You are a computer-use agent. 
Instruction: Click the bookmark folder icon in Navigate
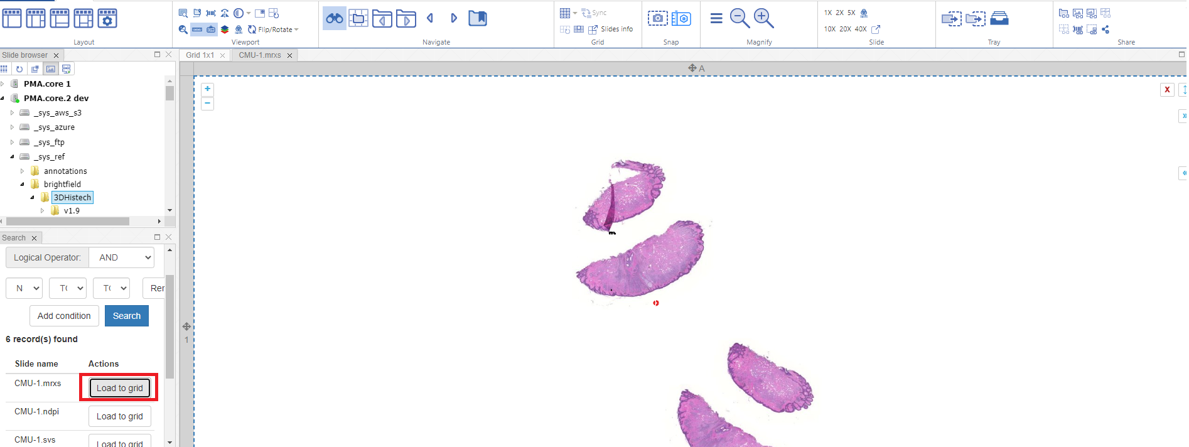478,18
